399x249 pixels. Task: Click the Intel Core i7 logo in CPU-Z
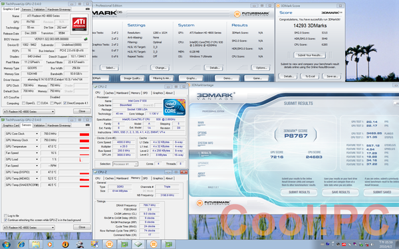pos(174,107)
